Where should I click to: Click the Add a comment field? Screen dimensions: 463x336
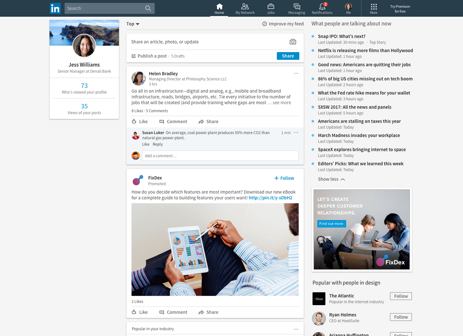220,156
